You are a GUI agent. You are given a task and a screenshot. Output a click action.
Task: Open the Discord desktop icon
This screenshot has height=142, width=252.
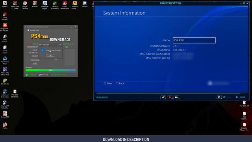(x=85, y=4)
